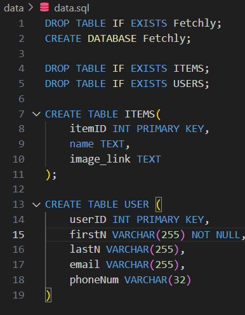Click 'EXISTS' keyword on line 4

pos(149,69)
